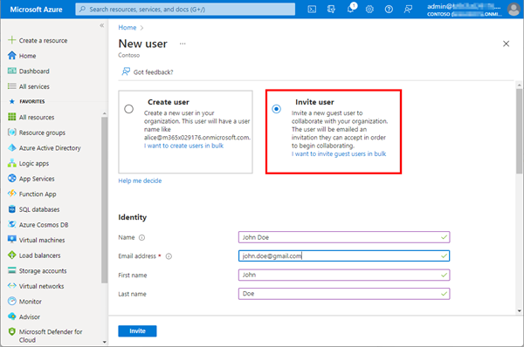Image resolution: width=524 pixels, height=347 pixels.
Task: Click Advisor icon in sidebar
Action: [11, 316]
